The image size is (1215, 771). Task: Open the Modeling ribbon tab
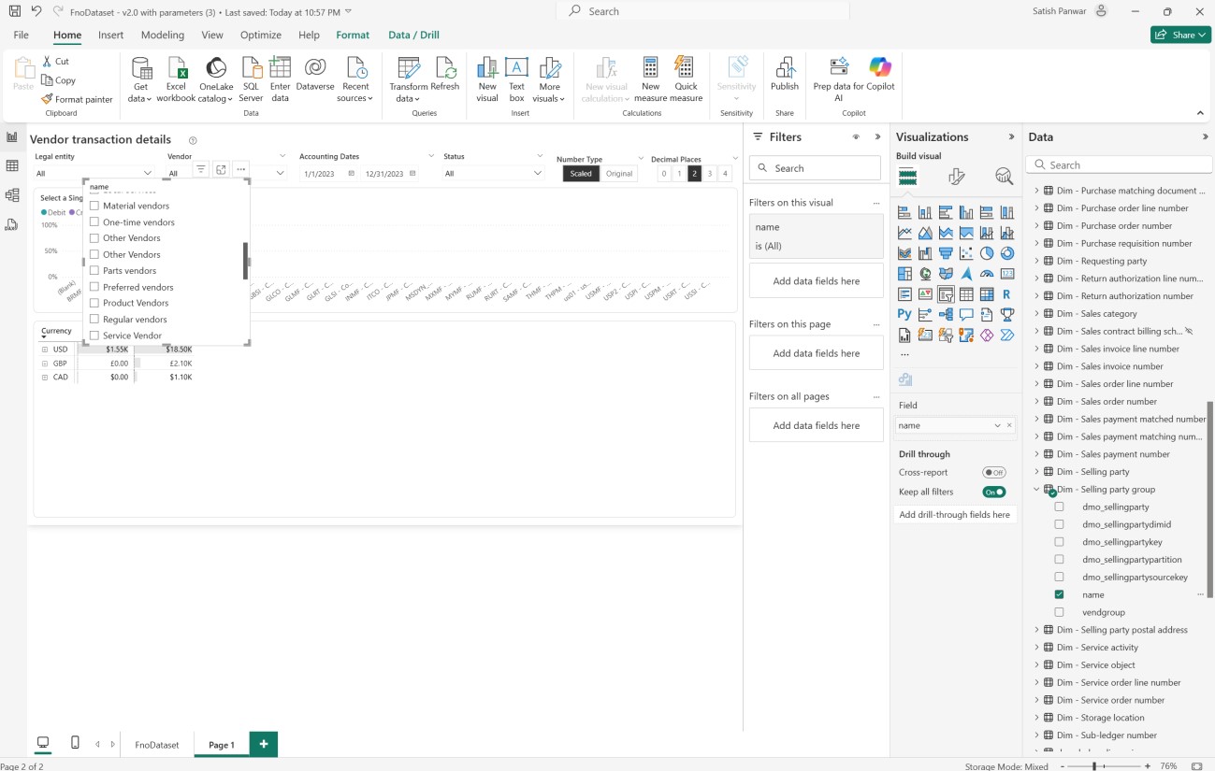162,35
